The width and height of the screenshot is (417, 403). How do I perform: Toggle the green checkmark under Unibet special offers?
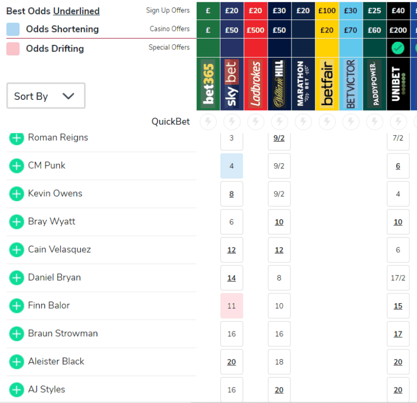pyautogui.click(x=398, y=48)
